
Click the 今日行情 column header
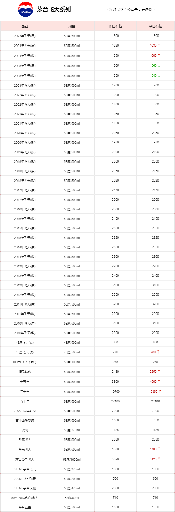click(x=155, y=26)
